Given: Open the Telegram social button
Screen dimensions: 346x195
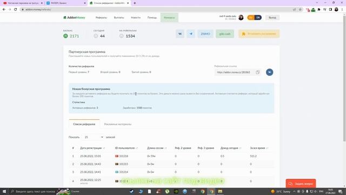Looking at the screenshot, I should (x=191, y=34).
